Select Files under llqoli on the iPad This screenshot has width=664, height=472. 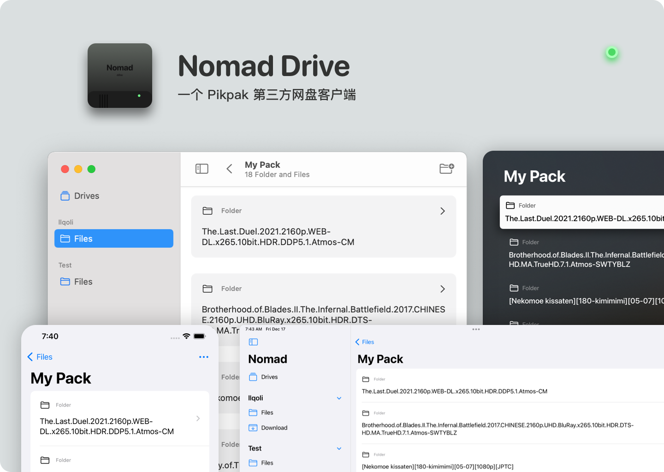(261, 413)
